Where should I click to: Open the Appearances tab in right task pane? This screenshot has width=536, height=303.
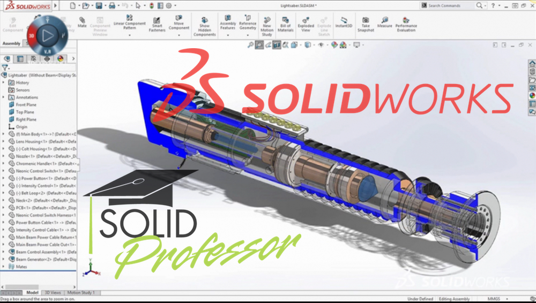pos(532,95)
